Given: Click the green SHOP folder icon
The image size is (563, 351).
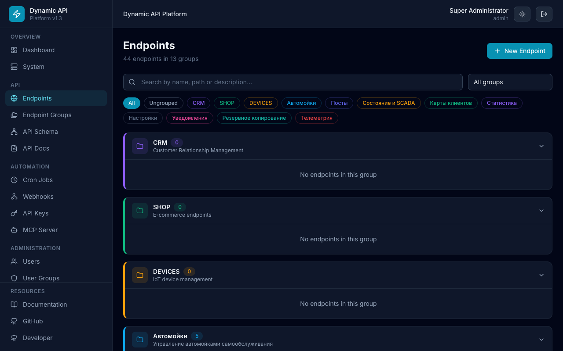Looking at the screenshot, I should click(x=140, y=211).
